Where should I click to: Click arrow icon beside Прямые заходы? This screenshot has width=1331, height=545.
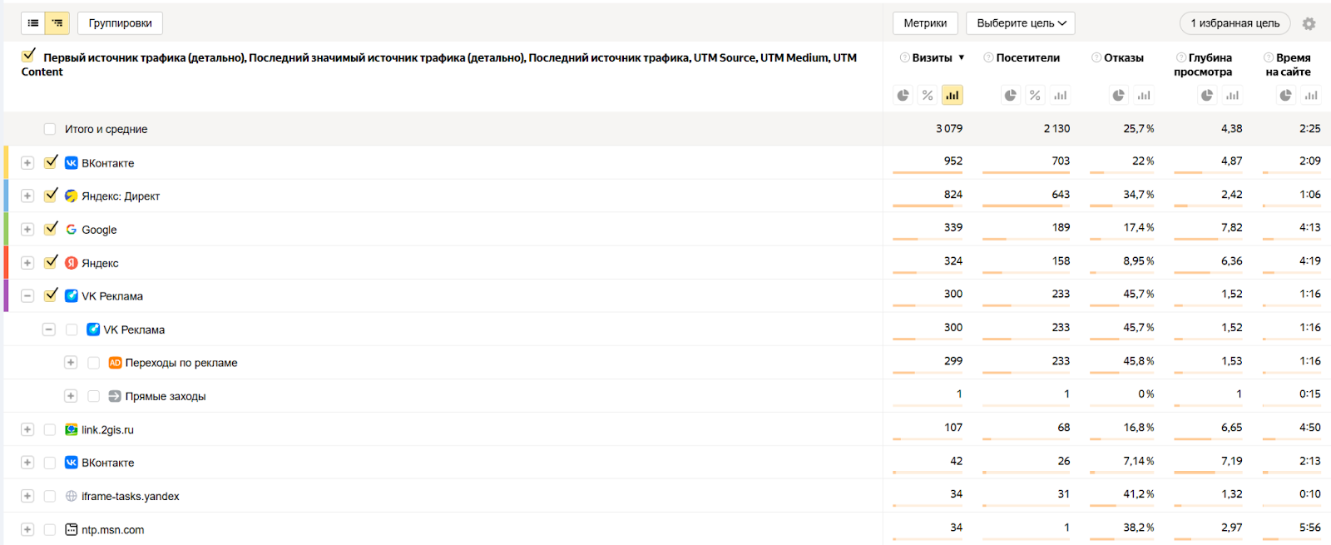pos(115,396)
